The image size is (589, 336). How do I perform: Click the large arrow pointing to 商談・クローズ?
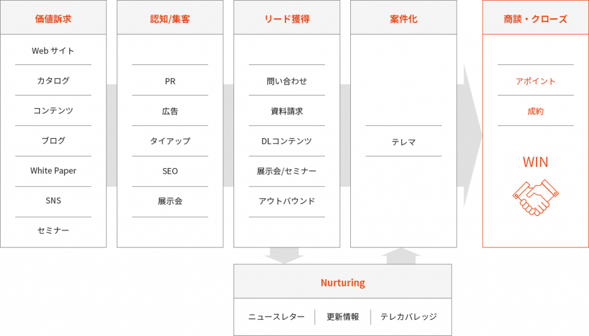(469, 136)
